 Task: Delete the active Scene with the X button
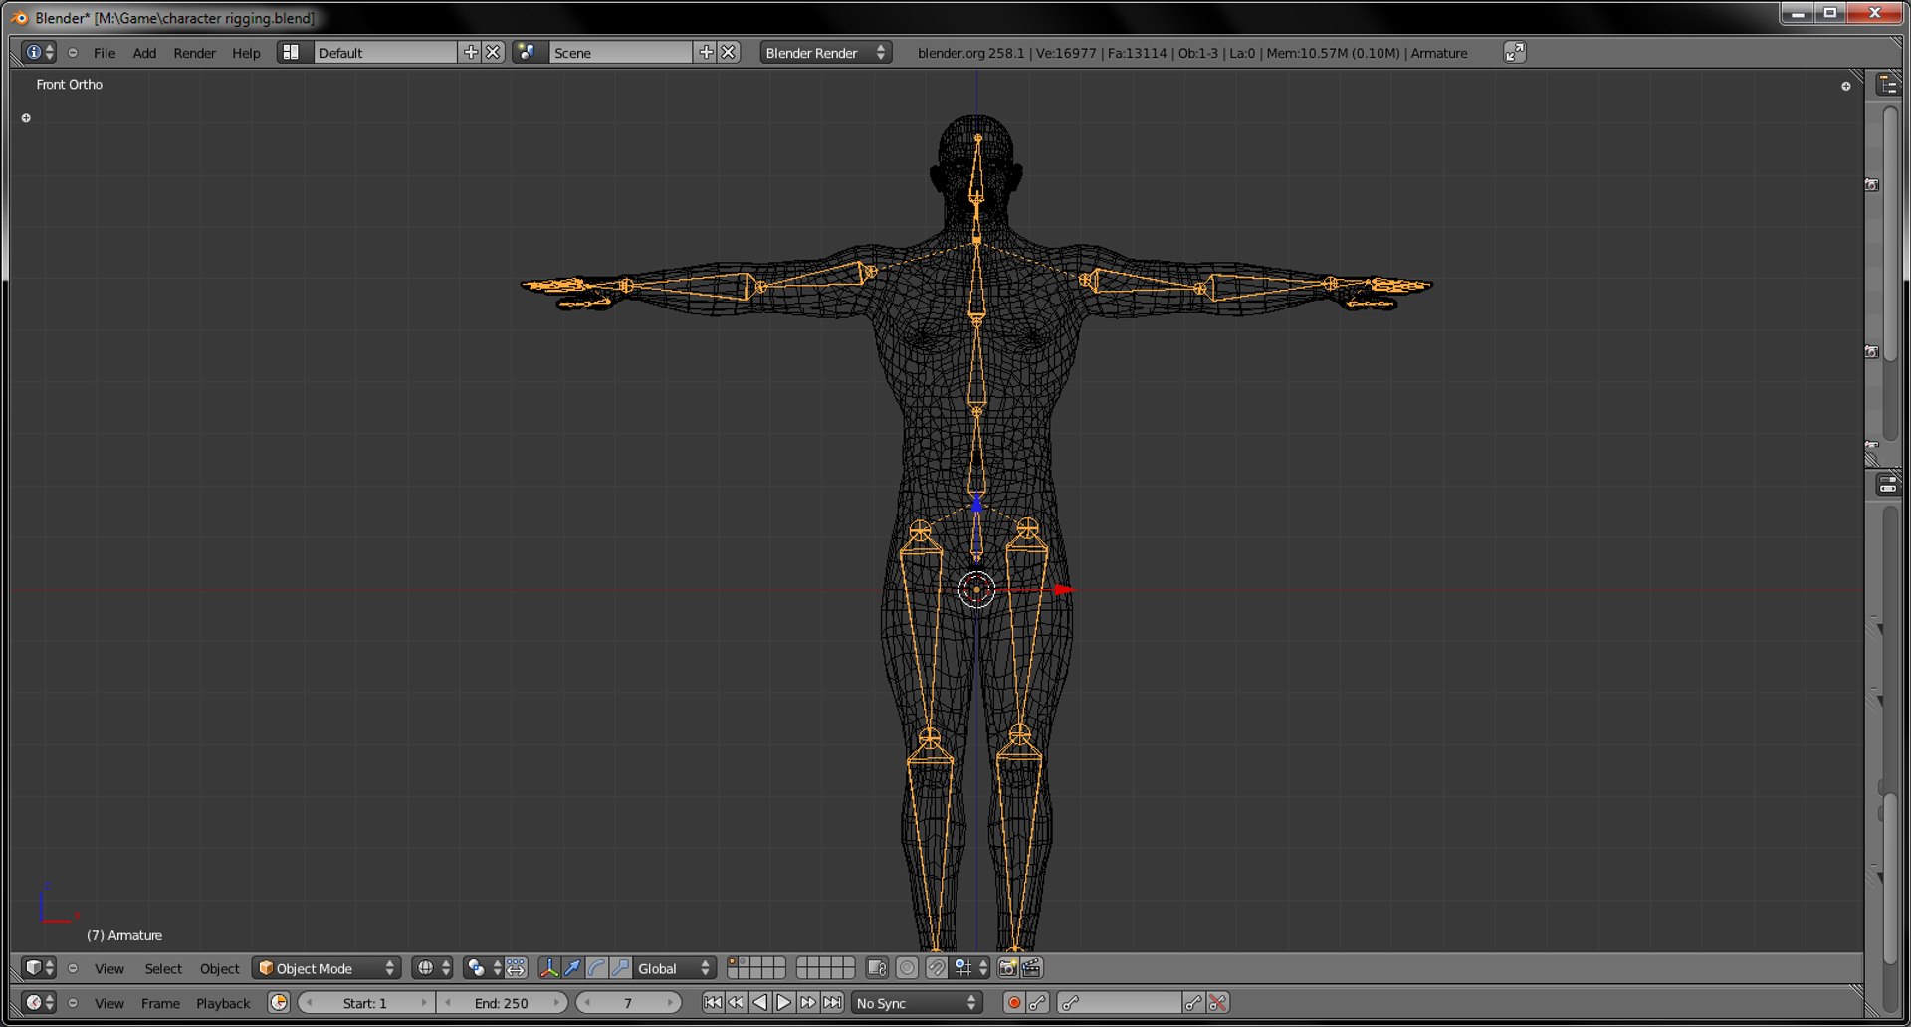click(729, 52)
